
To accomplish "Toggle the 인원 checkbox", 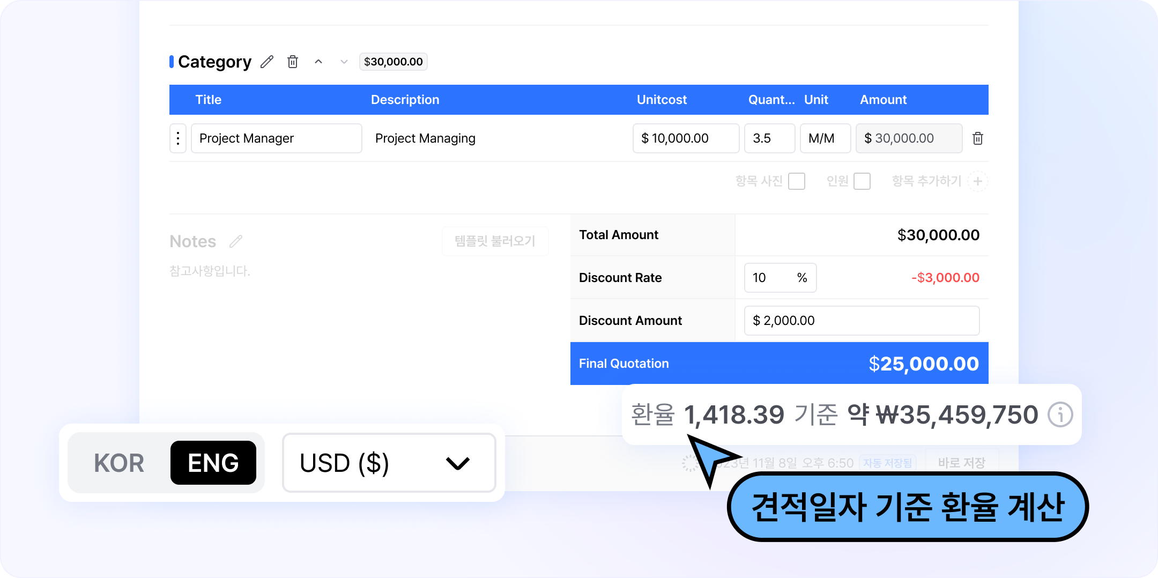I will (x=862, y=182).
